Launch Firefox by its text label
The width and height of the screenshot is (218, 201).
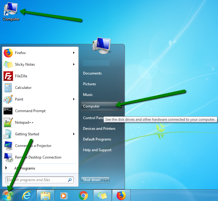(x=20, y=53)
